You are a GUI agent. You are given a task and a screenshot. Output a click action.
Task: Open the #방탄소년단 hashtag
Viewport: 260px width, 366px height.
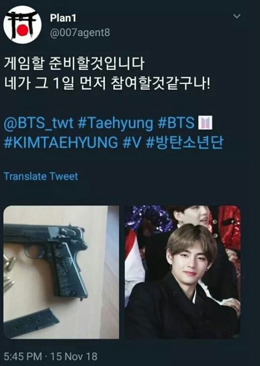[x=184, y=142]
